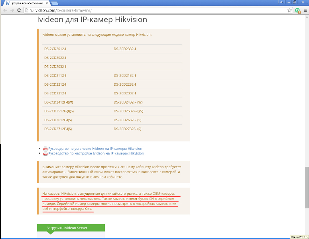Select model DS-2CD2732F-I(S) in the table
The height and width of the screenshot is (239, 309).
click(128, 129)
